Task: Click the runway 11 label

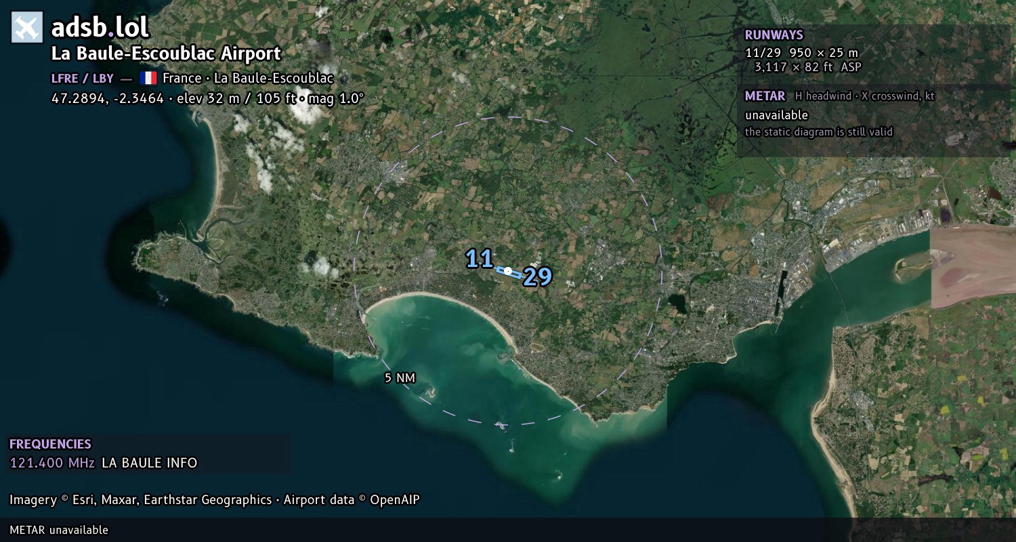Action: (479, 258)
